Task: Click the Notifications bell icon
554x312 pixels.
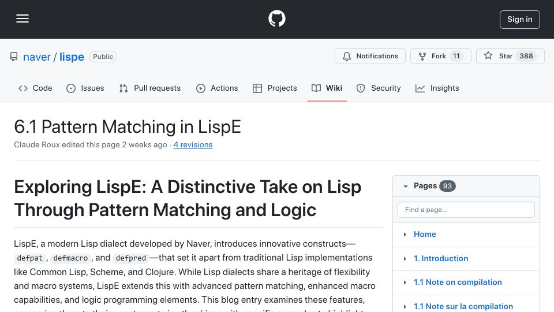Action: (347, 56)
